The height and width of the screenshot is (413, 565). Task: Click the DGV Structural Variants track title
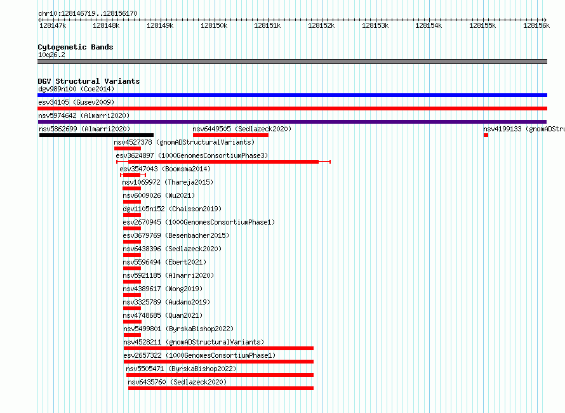[x=89, y=81]
